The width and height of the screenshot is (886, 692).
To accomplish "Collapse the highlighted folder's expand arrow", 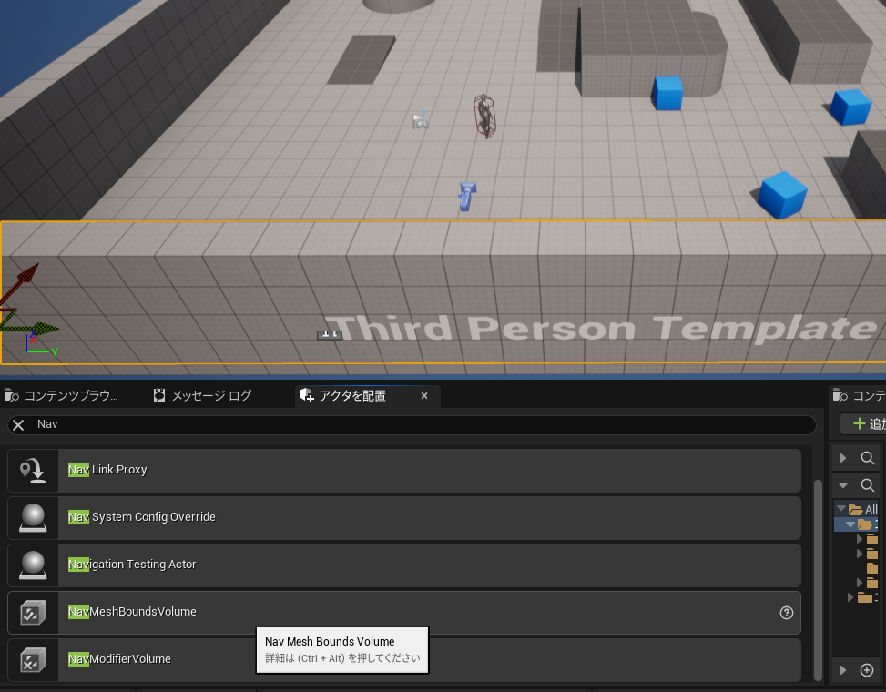I will [850, 524].
